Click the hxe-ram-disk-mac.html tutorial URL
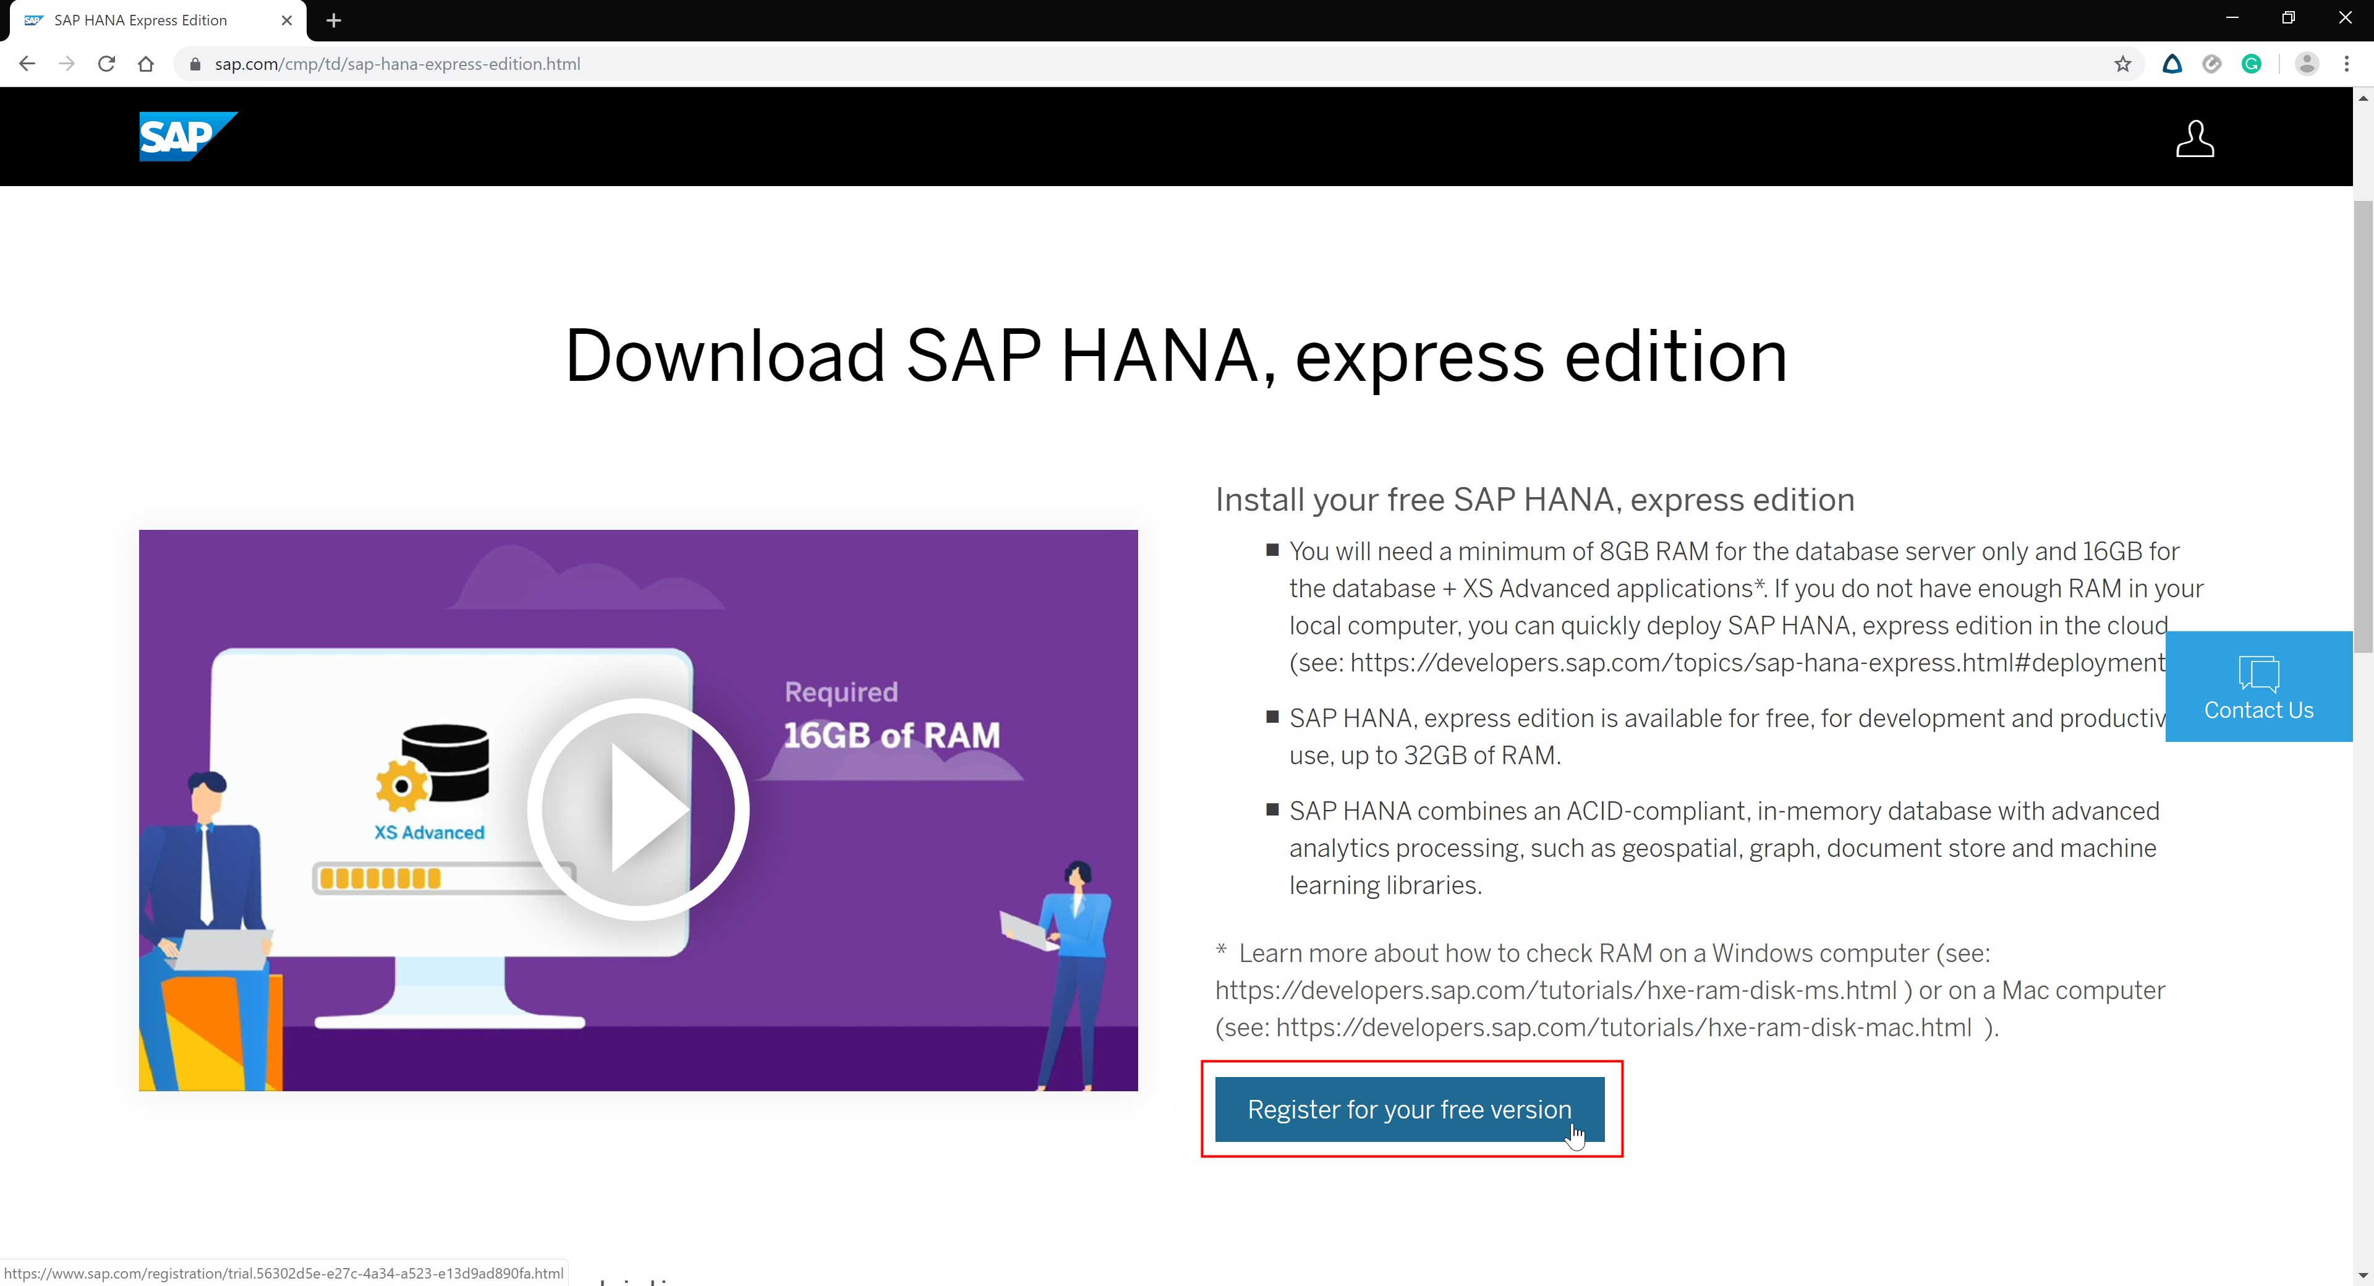Screen dimensions: 2374x1286 1624,1027
